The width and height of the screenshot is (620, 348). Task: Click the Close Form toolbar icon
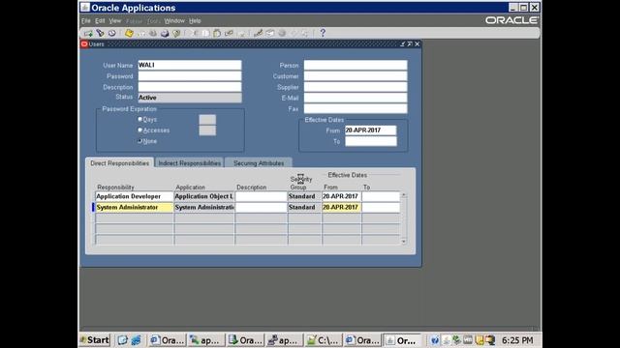click(176, 33)
